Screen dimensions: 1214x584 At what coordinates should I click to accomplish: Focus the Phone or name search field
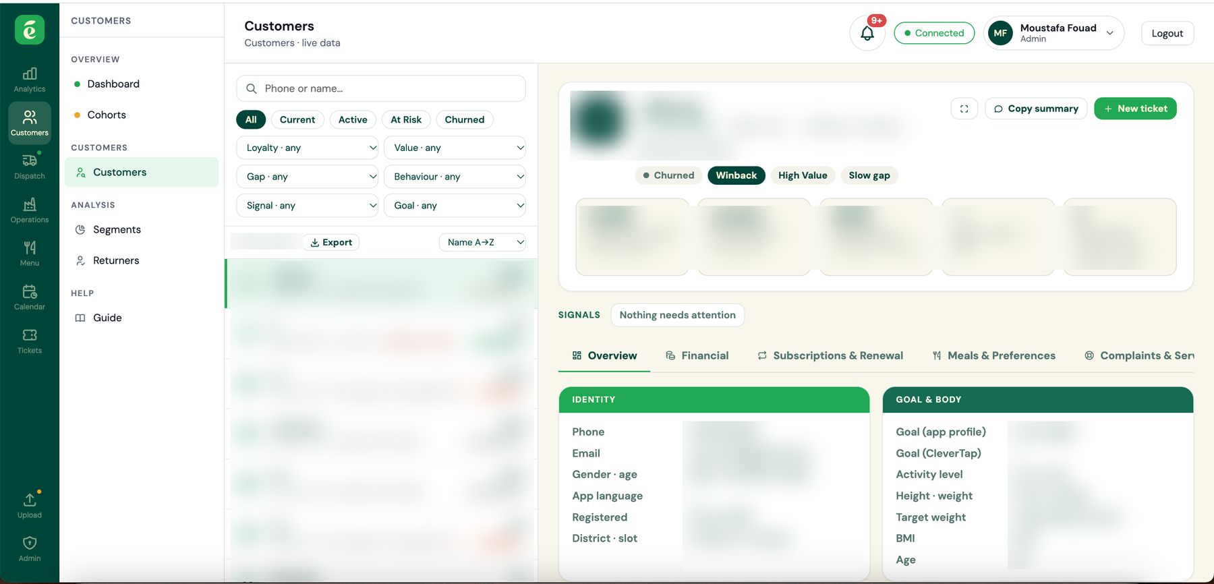(381, 88)
